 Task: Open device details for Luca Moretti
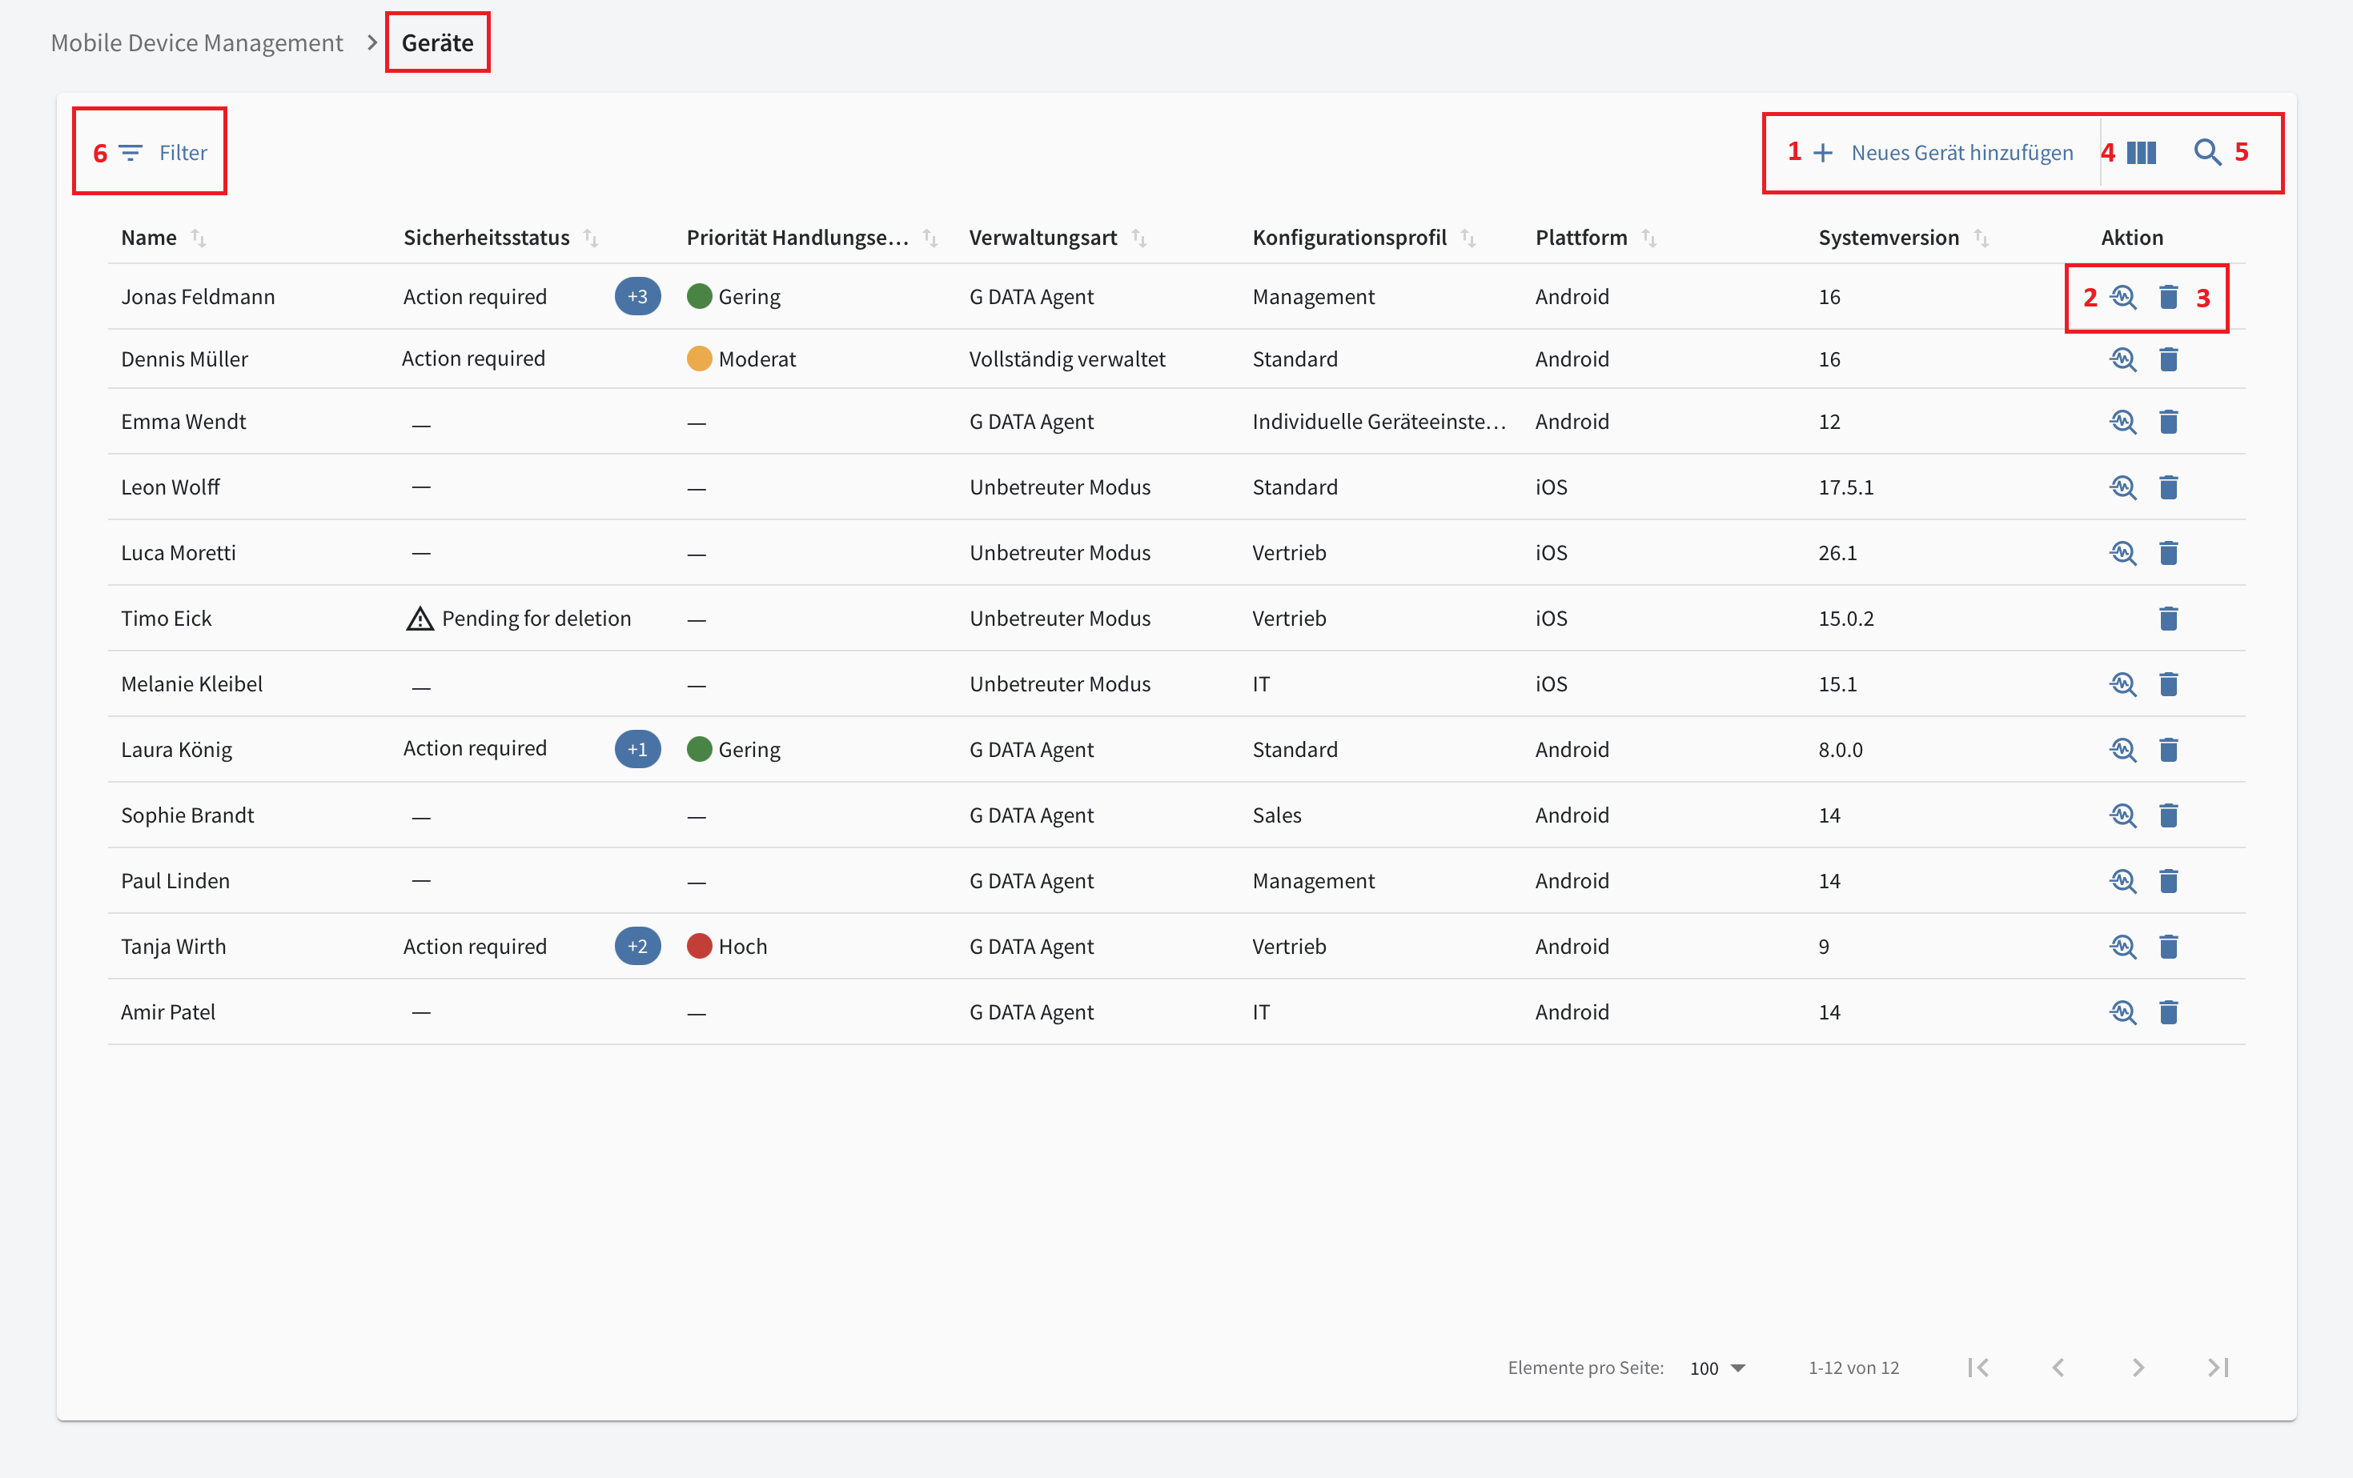click(x=2122, y=553)
